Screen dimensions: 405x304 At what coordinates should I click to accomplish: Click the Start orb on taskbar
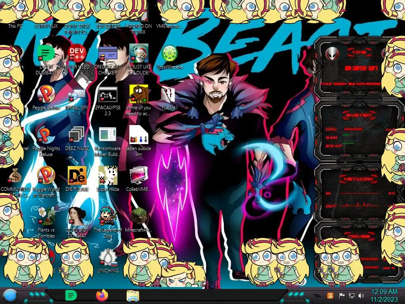pyautogui.click(x=10, y=296)
